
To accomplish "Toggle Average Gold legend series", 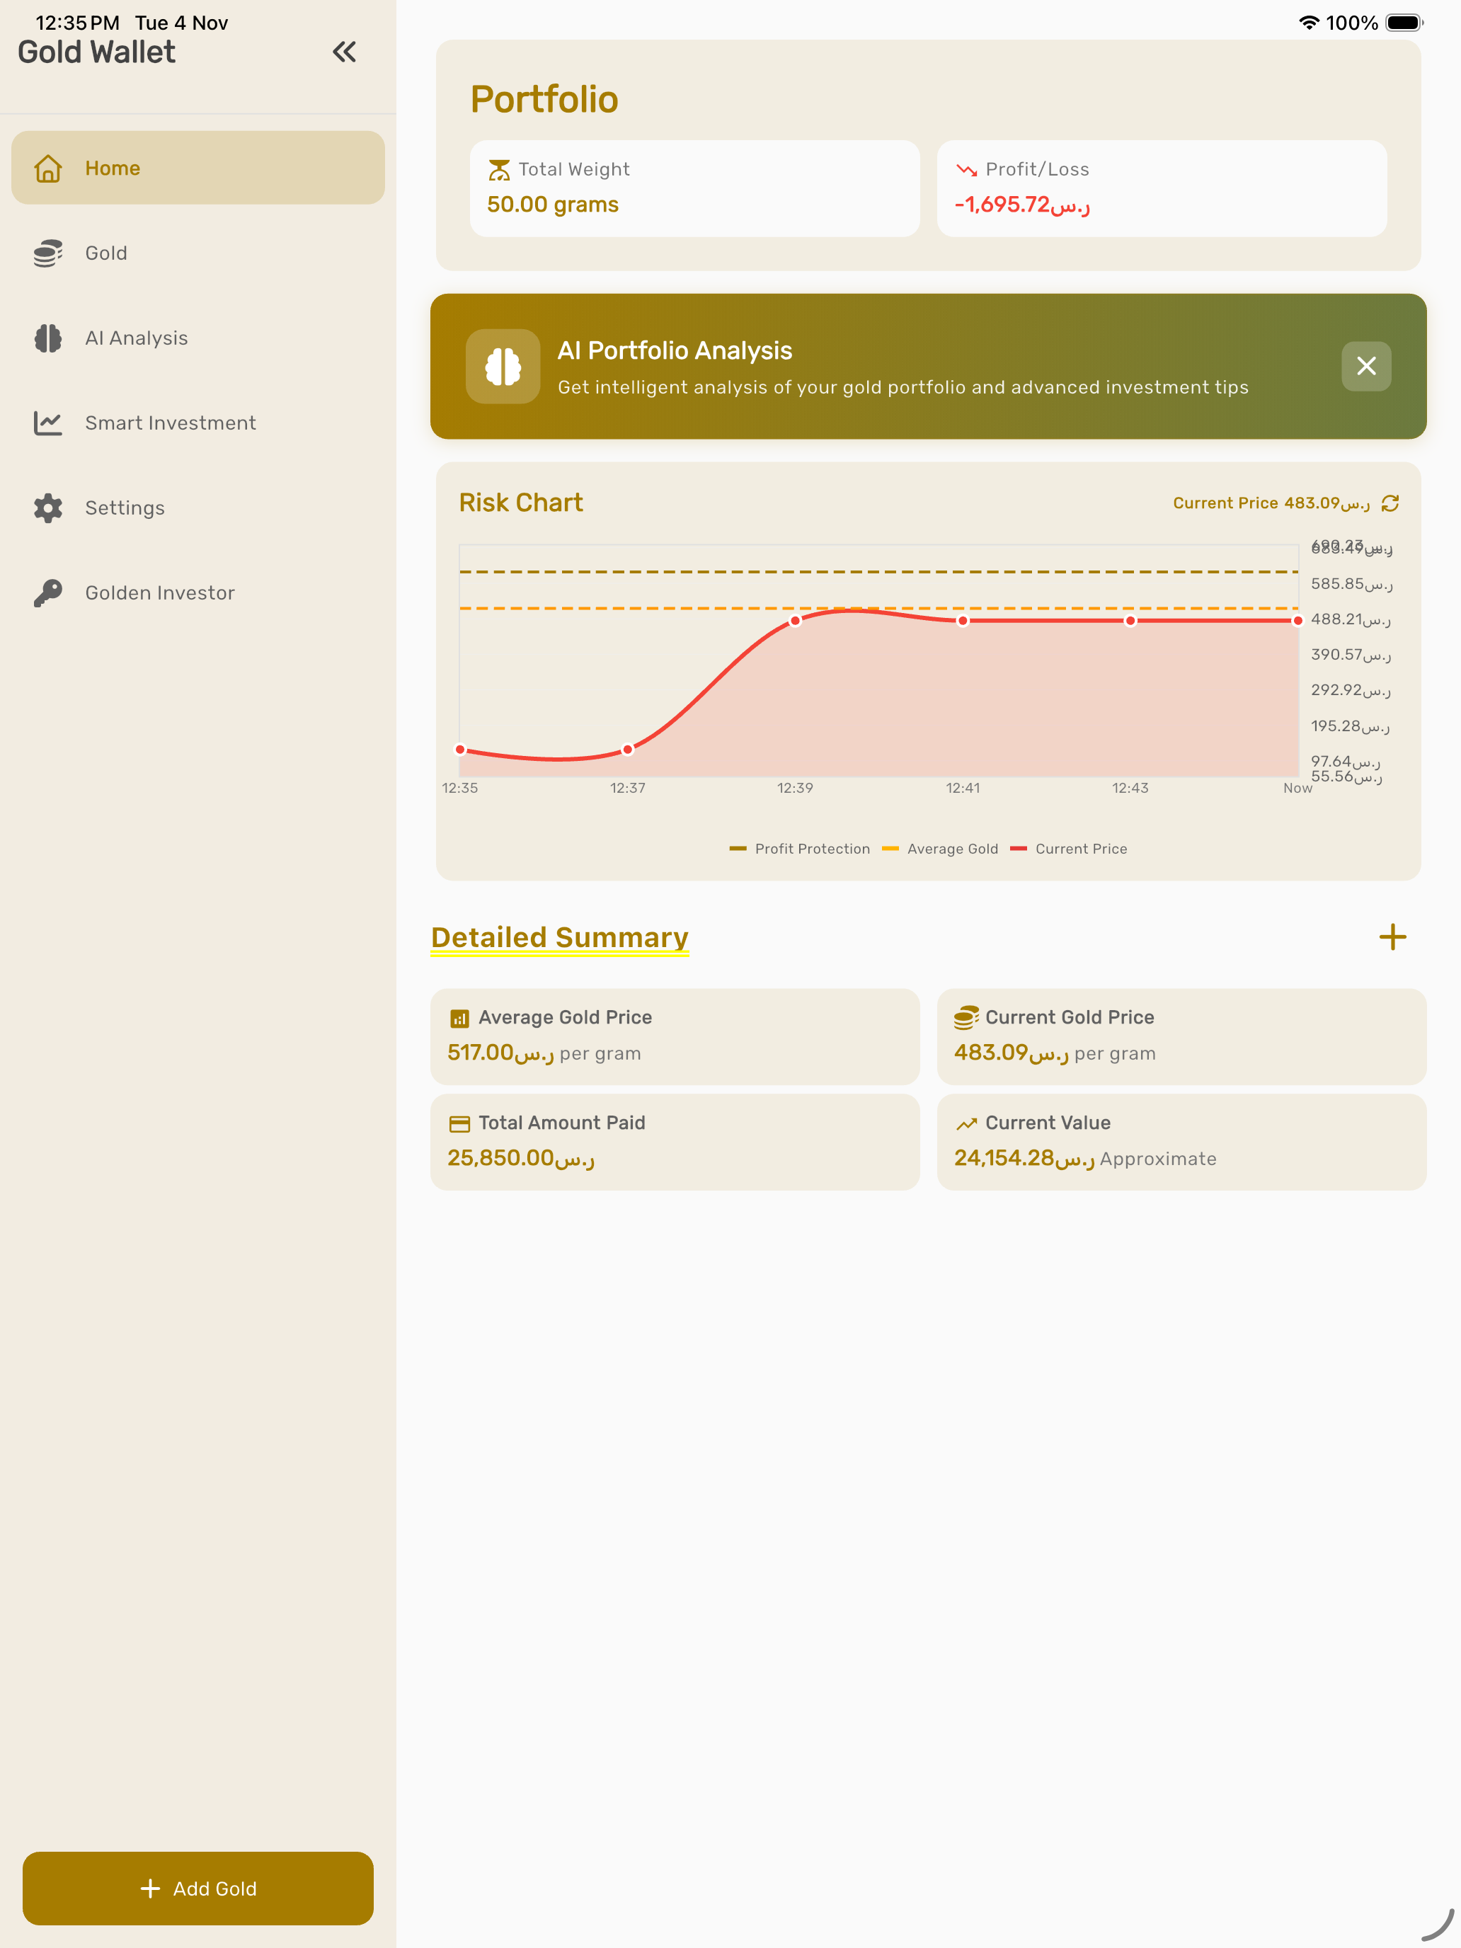I will 939,849.
